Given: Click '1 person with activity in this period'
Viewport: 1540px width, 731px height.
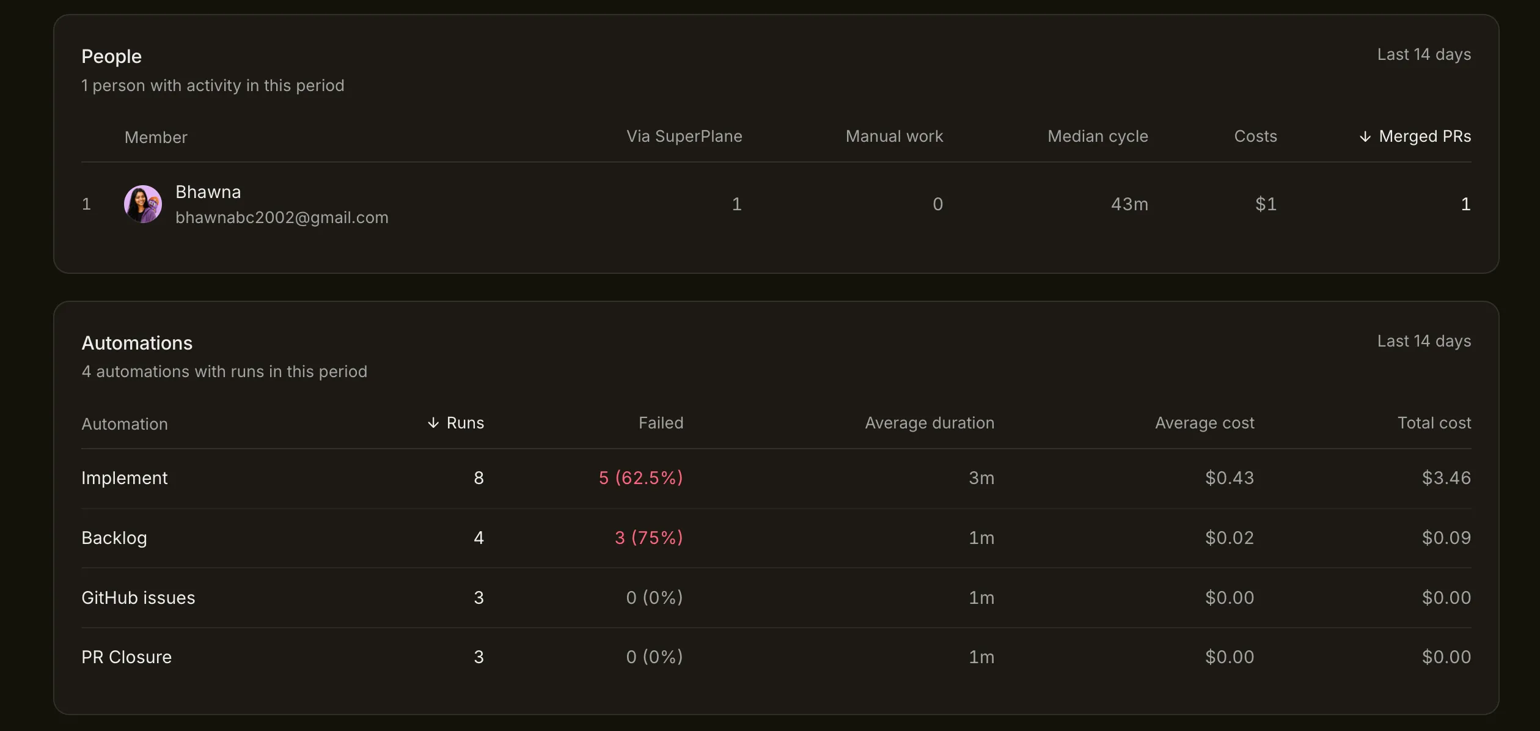Looking at the screenshot, I should 213,86.
